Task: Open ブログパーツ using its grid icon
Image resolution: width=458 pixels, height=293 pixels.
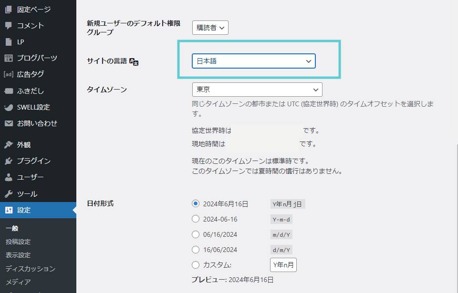Action: pos(9,58)
